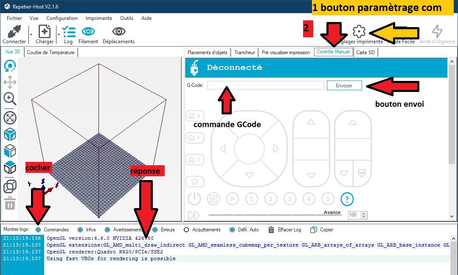Click the fit-to-view icon
The height and width of the screenshot is (275, 458).
(10, 118)
